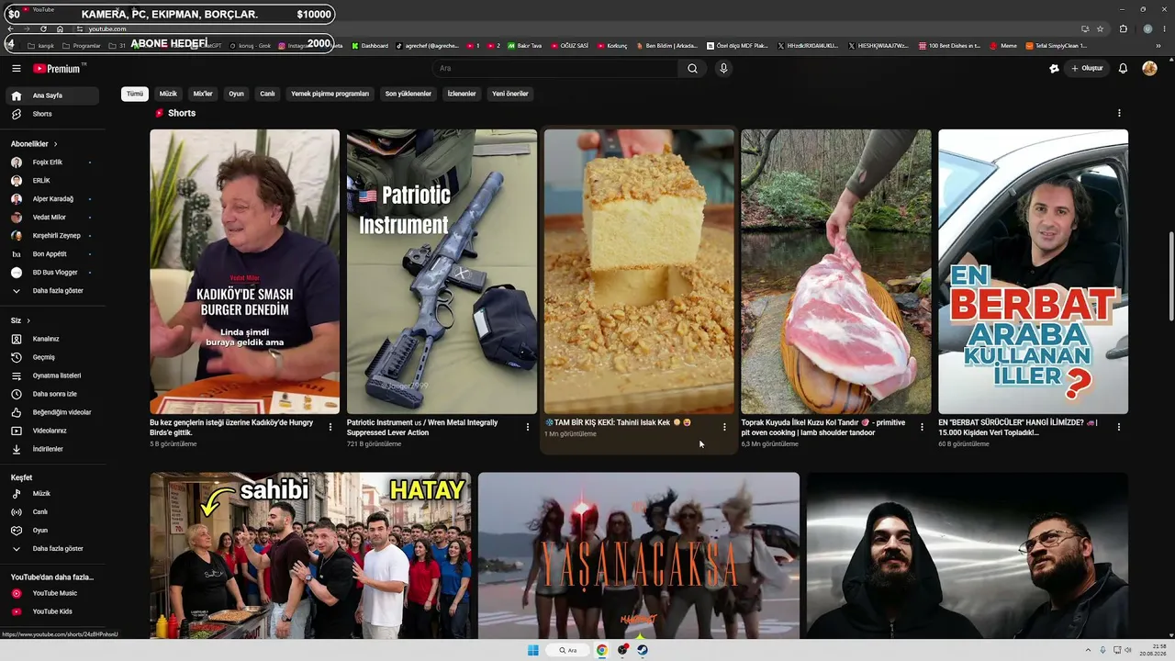Open Shorts from the sidebar
This screenshot has width=1175, height=661.
pos(51,114)
